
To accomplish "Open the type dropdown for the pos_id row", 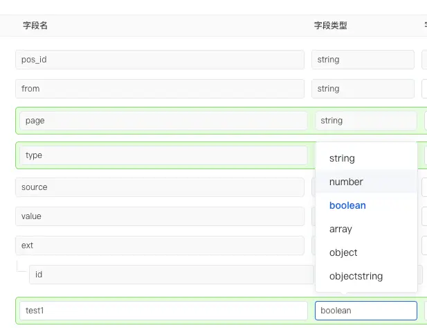I will (364, 60).
